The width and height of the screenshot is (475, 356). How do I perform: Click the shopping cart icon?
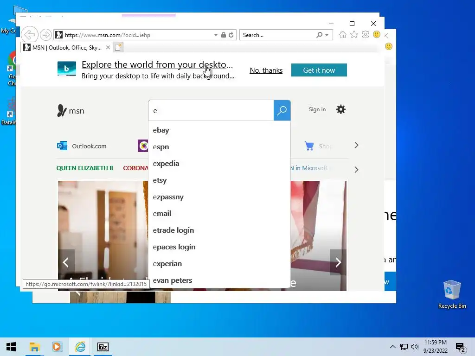click(309, 146)
